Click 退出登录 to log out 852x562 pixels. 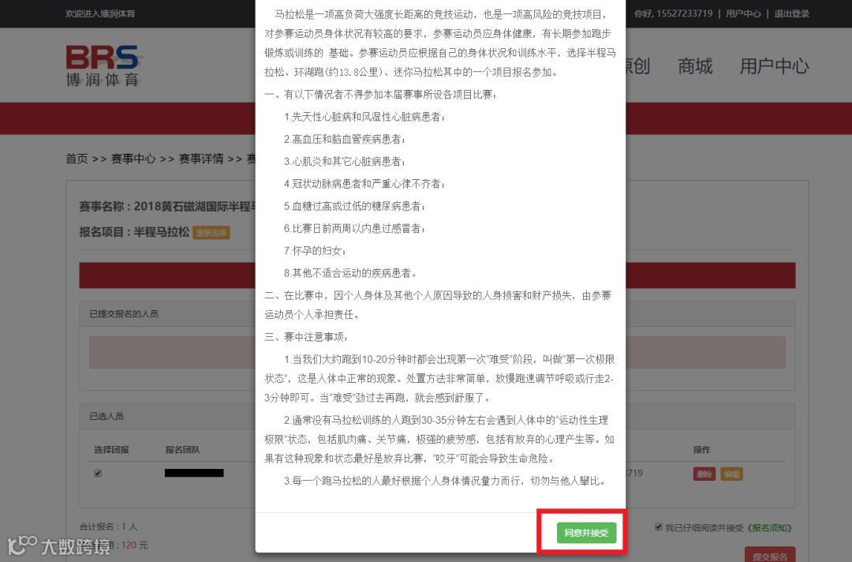(x=791, y=13)
